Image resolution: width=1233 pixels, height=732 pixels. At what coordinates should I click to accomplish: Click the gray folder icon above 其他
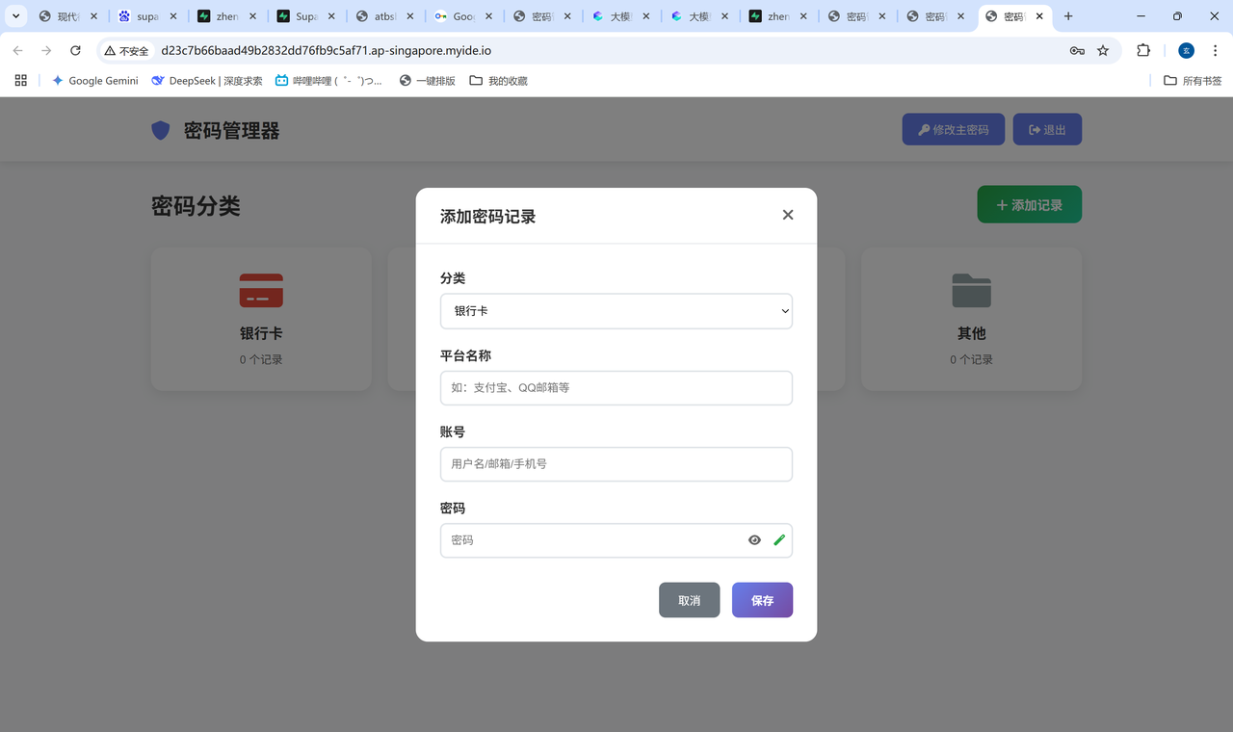point(971,290)
